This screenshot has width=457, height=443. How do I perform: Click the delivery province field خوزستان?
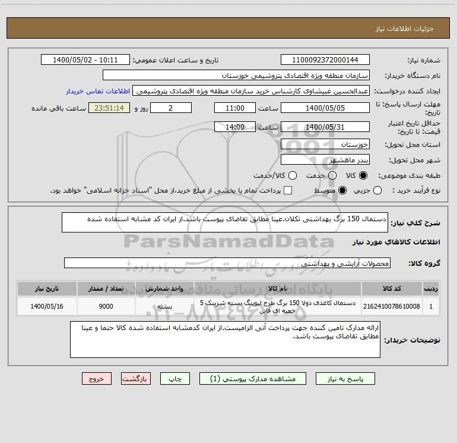325,144
